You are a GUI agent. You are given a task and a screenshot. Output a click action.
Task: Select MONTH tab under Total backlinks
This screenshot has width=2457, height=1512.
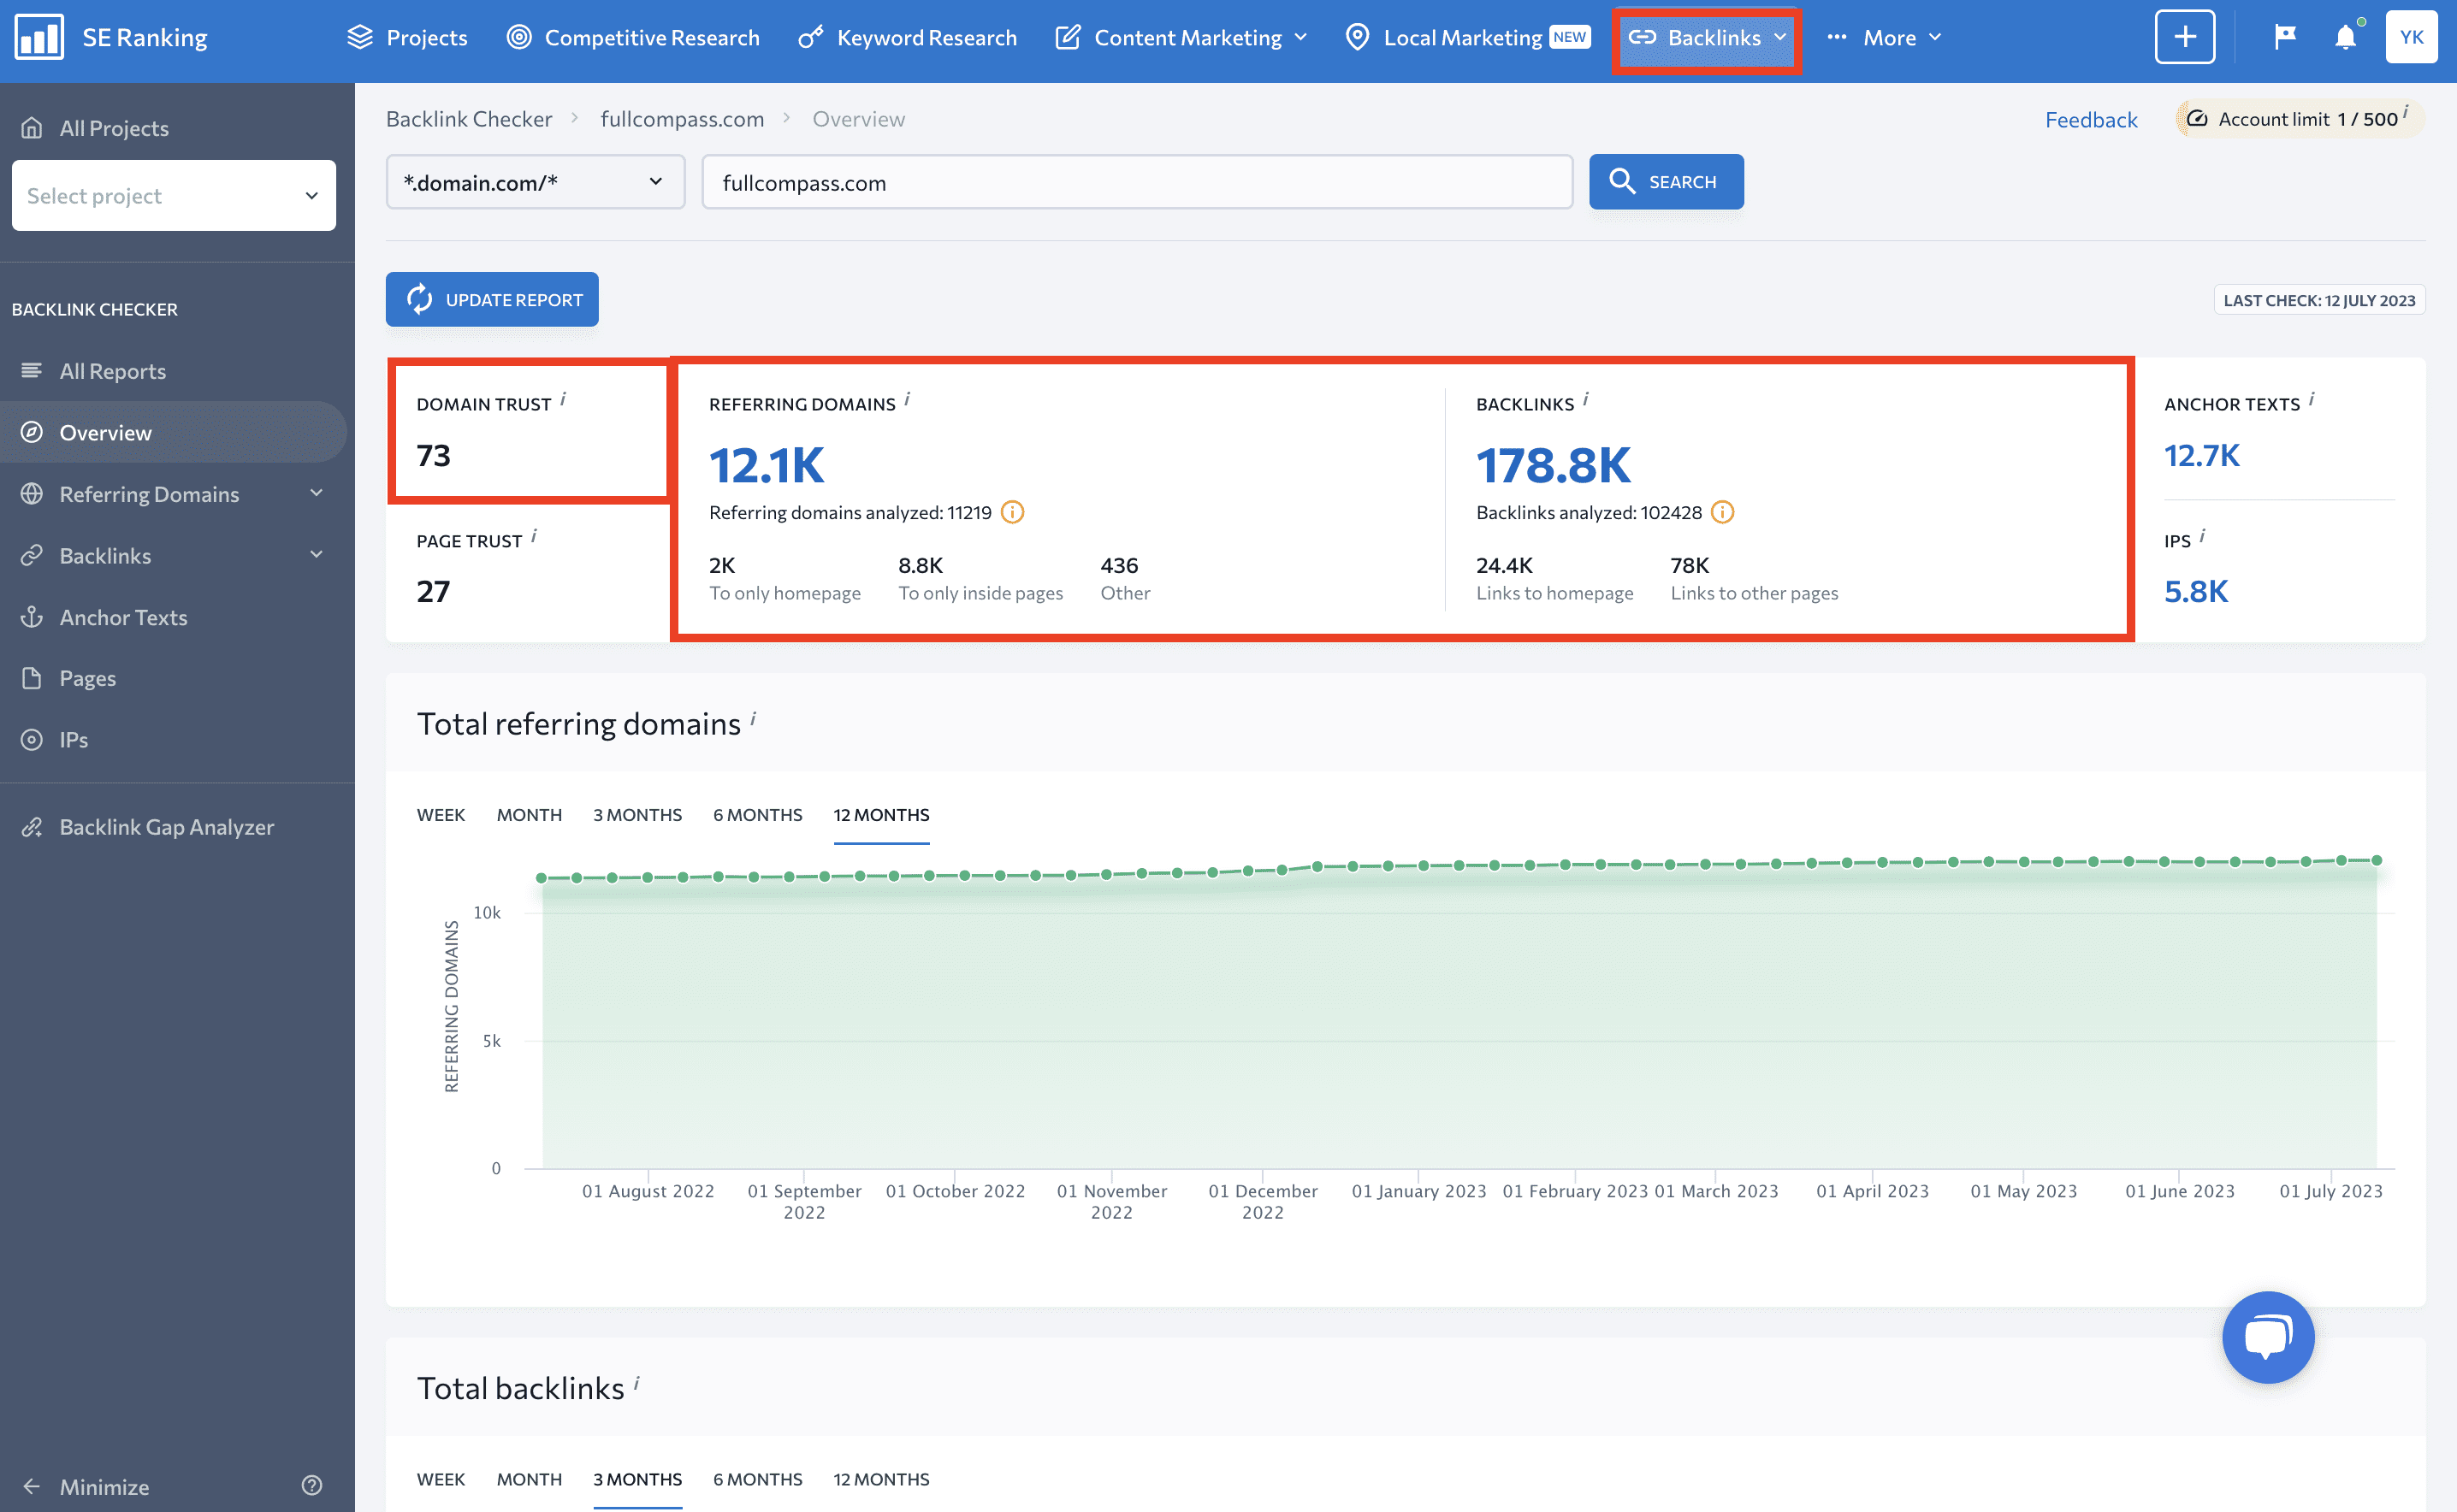(530, 1479)
